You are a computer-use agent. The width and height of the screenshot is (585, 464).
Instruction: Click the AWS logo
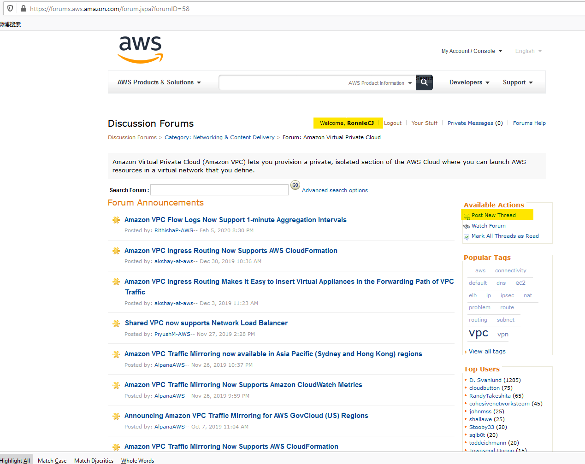(x=141, y=49)
